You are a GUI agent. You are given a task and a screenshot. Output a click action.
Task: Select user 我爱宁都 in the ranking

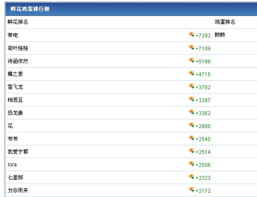pyautogui.click(x=18, y=152)
